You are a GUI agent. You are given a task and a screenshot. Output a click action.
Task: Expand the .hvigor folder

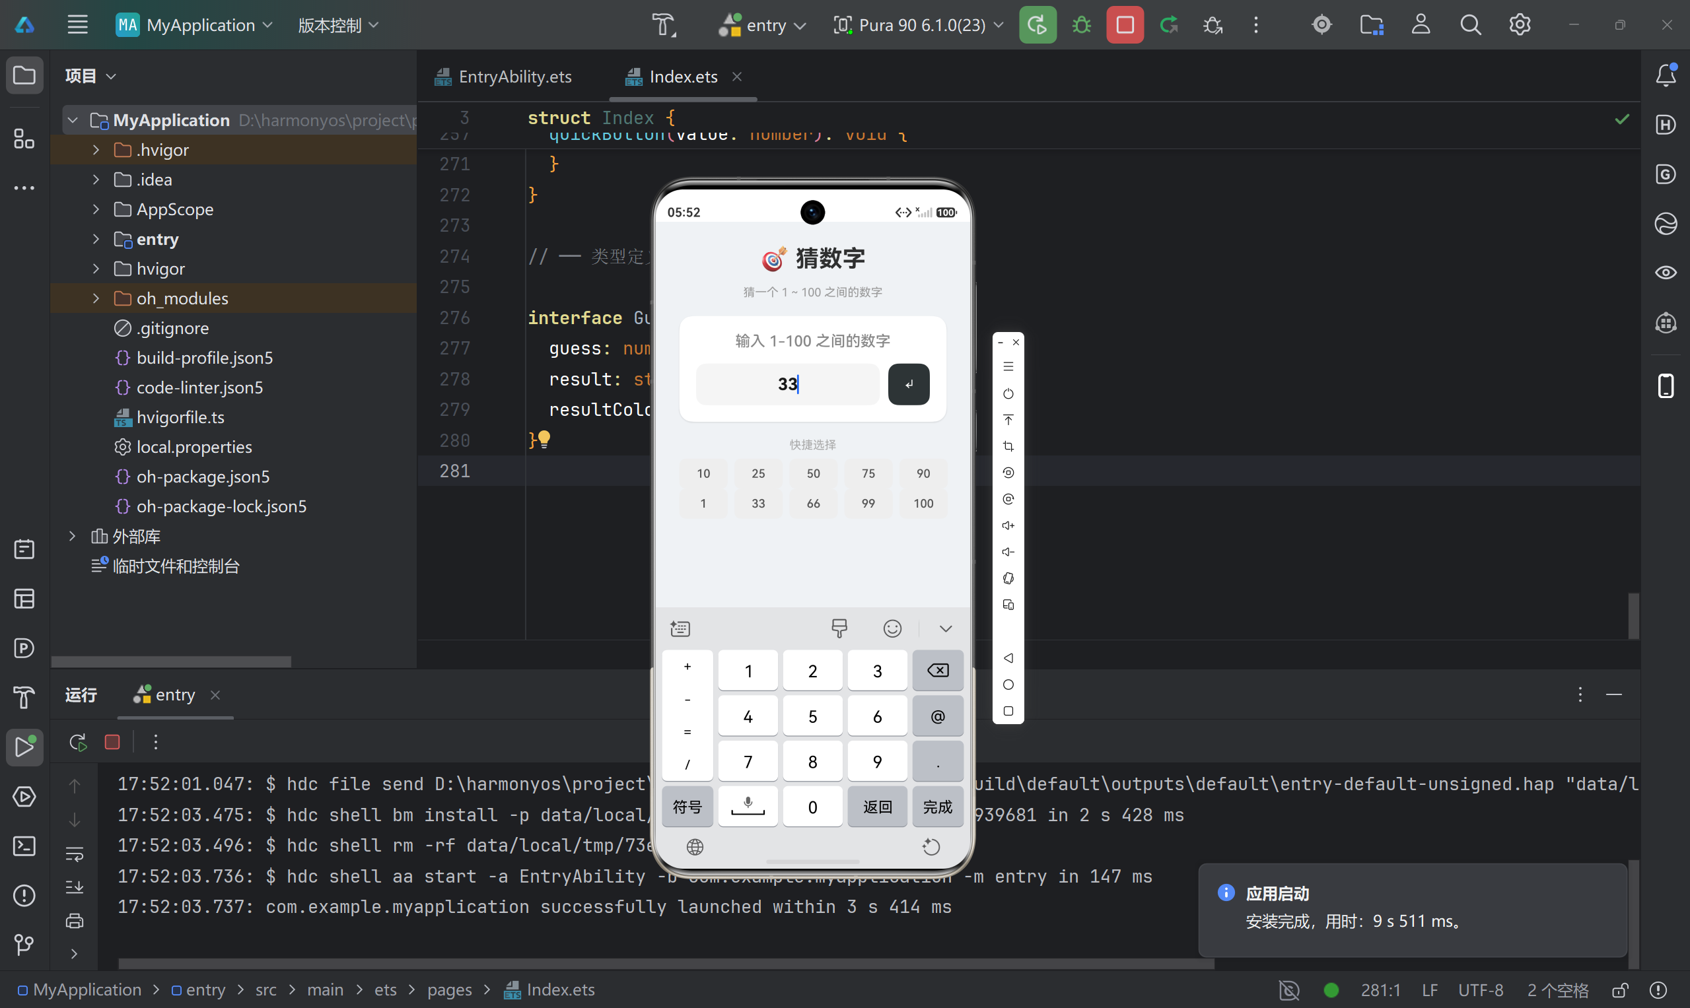click(x=96, y=150)
